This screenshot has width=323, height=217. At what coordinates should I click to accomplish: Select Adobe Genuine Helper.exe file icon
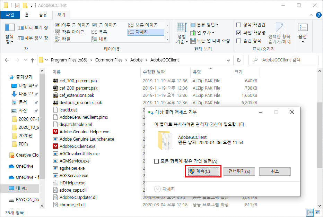coord(55,132)
